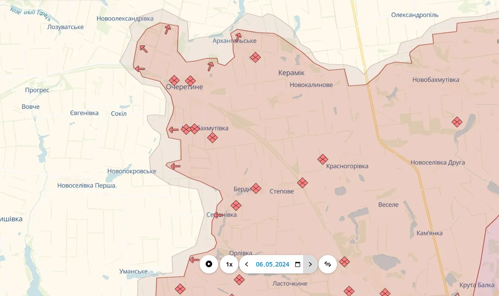Click the swap arrows compare button
The image size is (499, 296).
click(x=328, y=264)
